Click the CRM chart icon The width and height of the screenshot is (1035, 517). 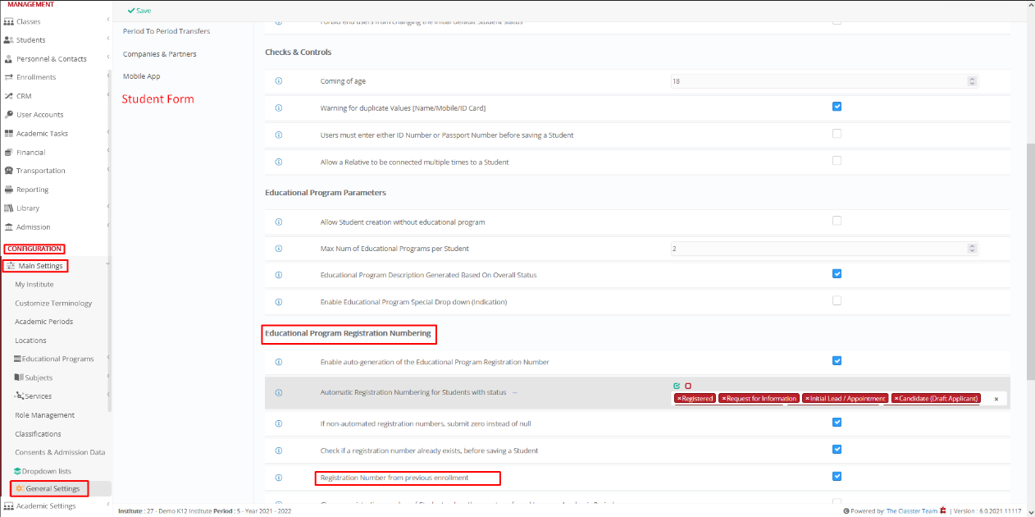coord(9,96)
